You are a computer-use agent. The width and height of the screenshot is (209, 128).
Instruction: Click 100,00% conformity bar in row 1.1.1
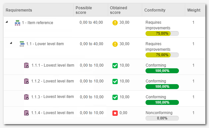point(162,71)
